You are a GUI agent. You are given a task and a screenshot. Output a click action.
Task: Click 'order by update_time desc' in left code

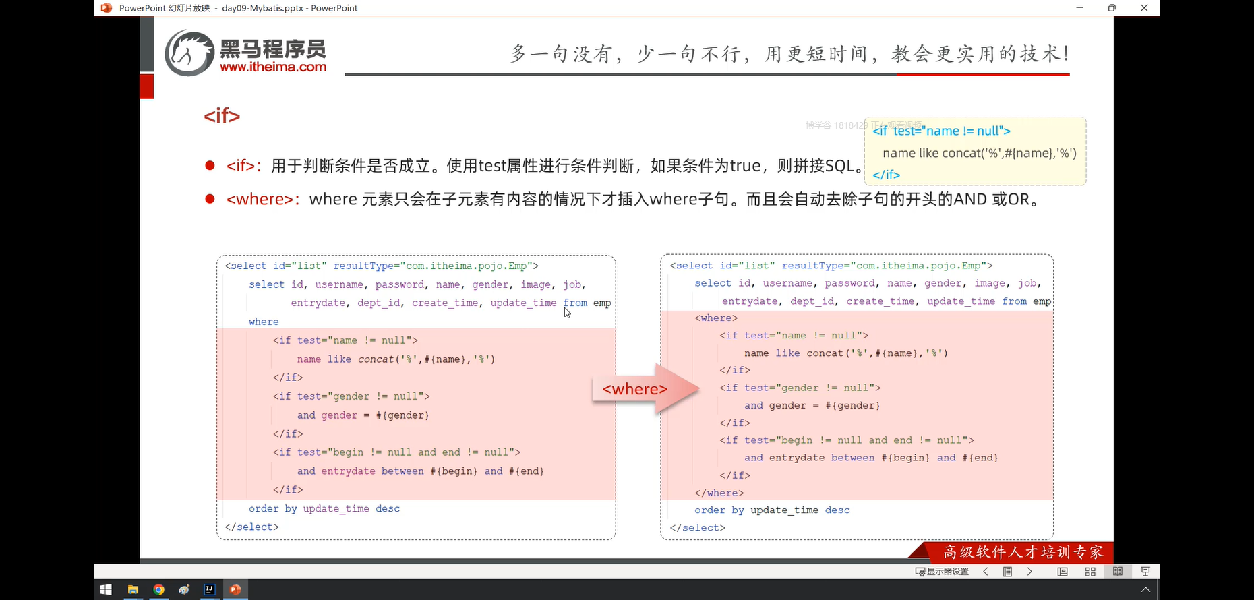pos(324,508)
